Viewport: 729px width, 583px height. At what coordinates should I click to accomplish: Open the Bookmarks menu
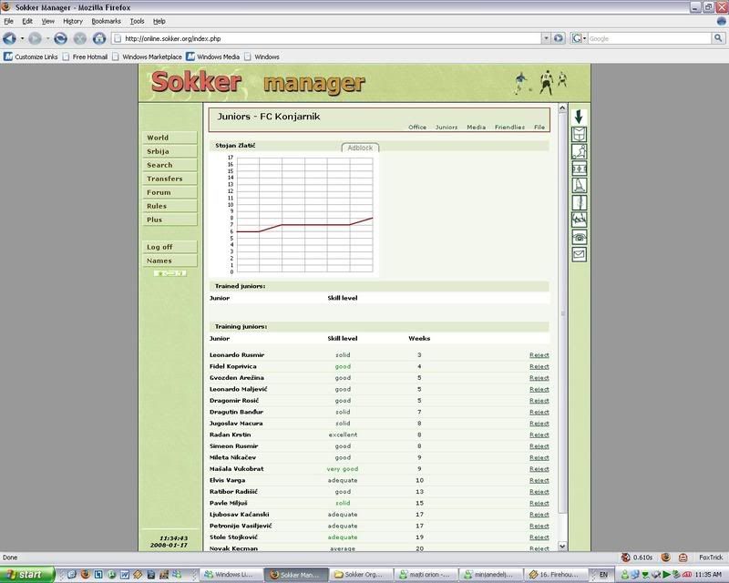click(106, 20)
